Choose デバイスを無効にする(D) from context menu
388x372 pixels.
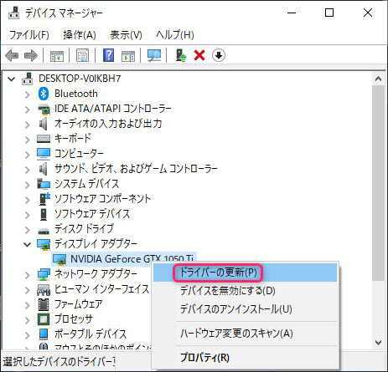245,291
